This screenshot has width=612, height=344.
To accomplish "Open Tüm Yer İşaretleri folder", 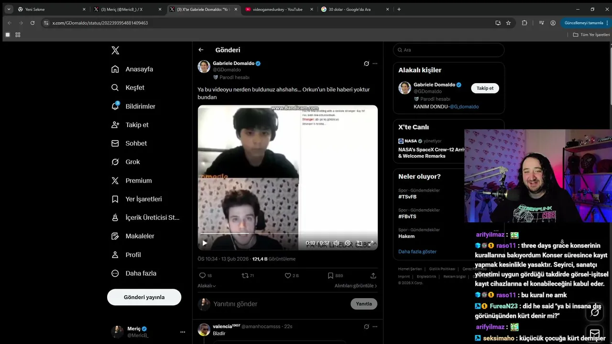I will point(591,34).
